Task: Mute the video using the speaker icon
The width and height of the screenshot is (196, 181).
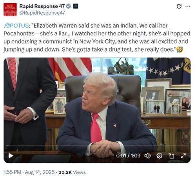Action: (147, 156)
